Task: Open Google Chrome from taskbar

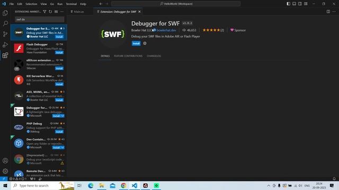Action: pyautogui.click(x=123, y=185)
